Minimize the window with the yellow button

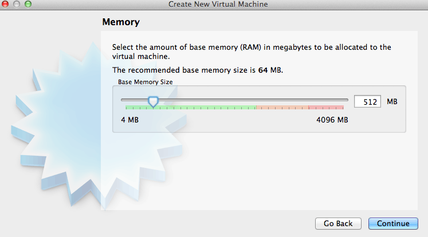[17, 5]
